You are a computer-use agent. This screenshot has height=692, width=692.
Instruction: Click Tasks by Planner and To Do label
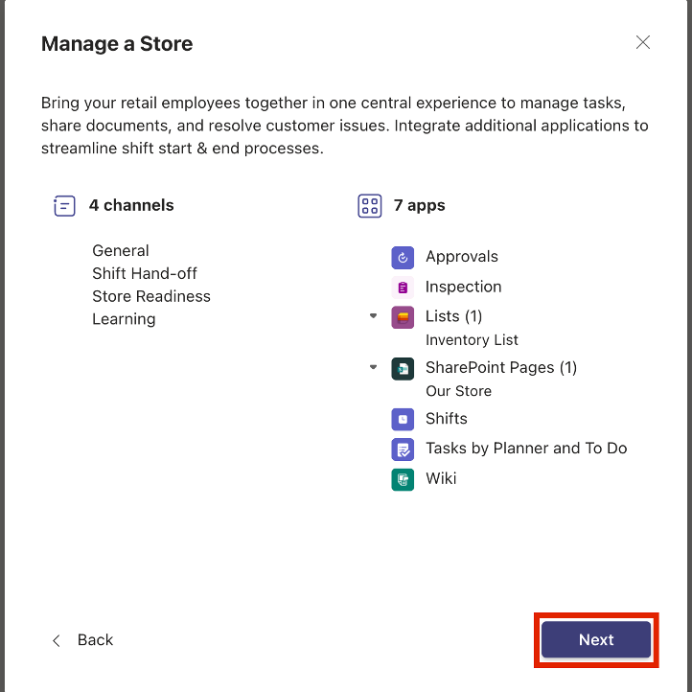click(x=526, y=449)
